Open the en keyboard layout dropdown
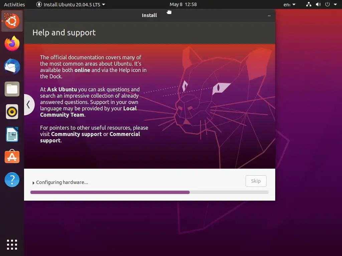Viewport: 342px width, 256px height. [x=290, y=4]
